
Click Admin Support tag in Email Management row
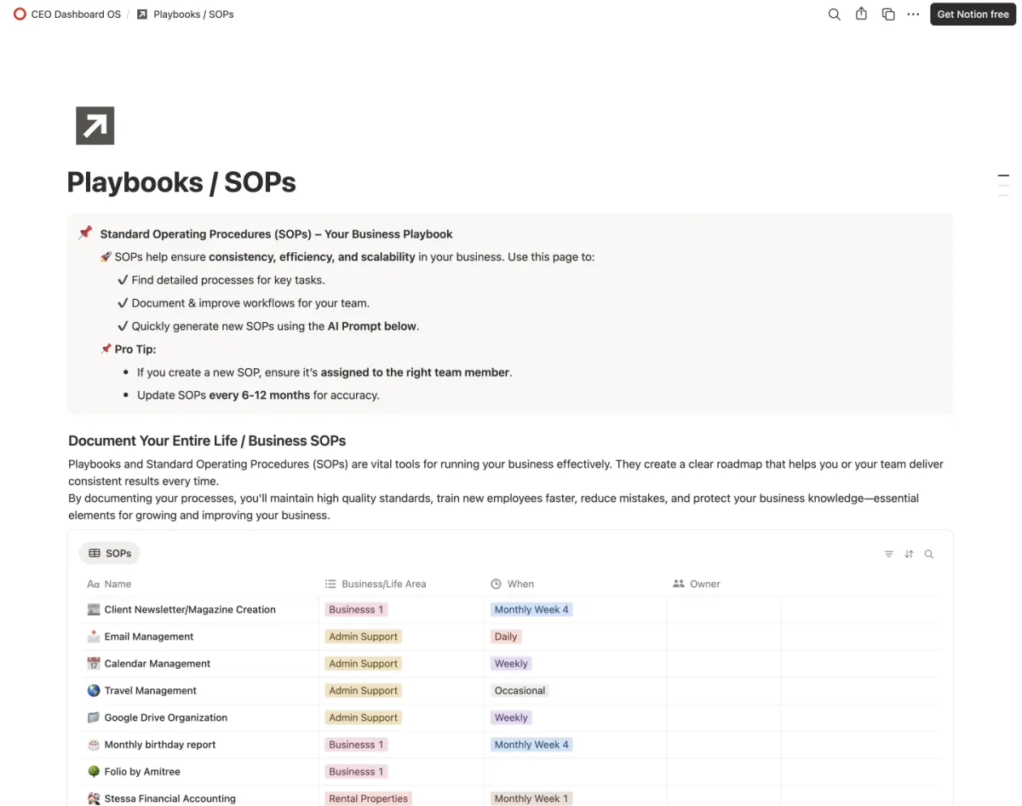click(364, 636)
